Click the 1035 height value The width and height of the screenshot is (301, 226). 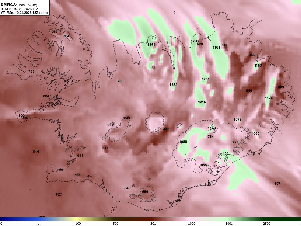256,133
